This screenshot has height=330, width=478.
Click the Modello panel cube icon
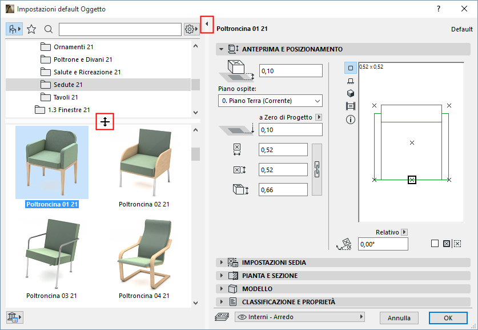point(233,288)
